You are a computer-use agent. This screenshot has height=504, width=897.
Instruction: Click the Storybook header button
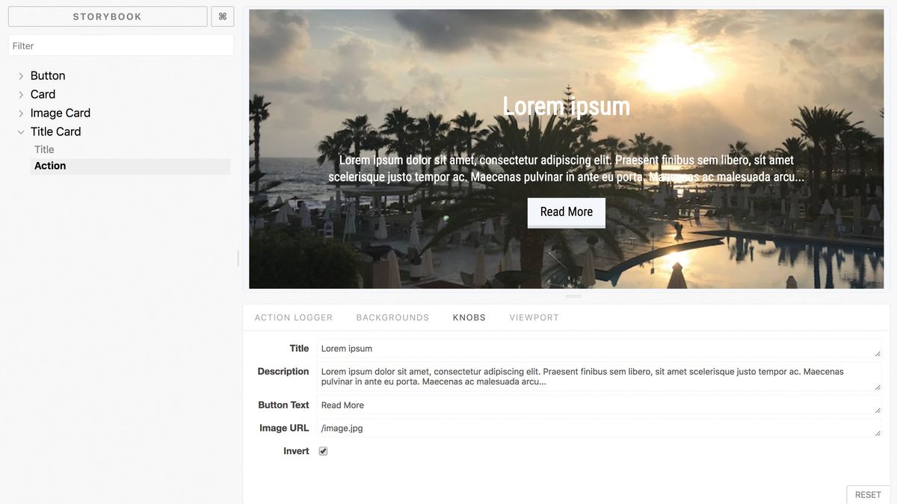[x=108, y=16]
